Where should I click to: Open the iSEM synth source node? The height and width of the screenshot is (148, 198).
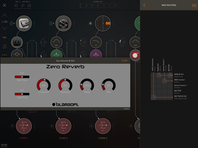pos(24,23)
